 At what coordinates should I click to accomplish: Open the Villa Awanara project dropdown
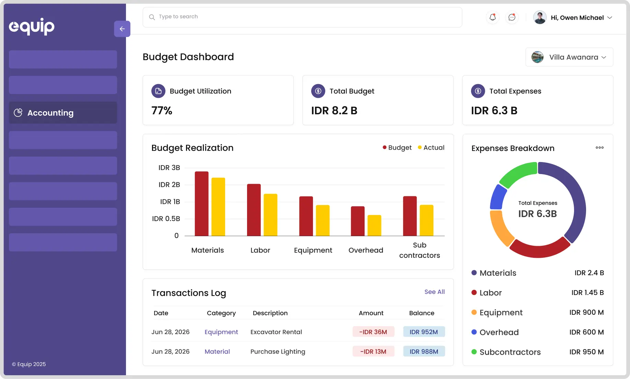tap(569, 57)
